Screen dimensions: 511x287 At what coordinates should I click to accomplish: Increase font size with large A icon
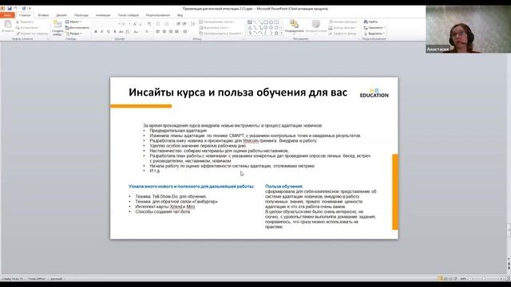coord(135,24)
